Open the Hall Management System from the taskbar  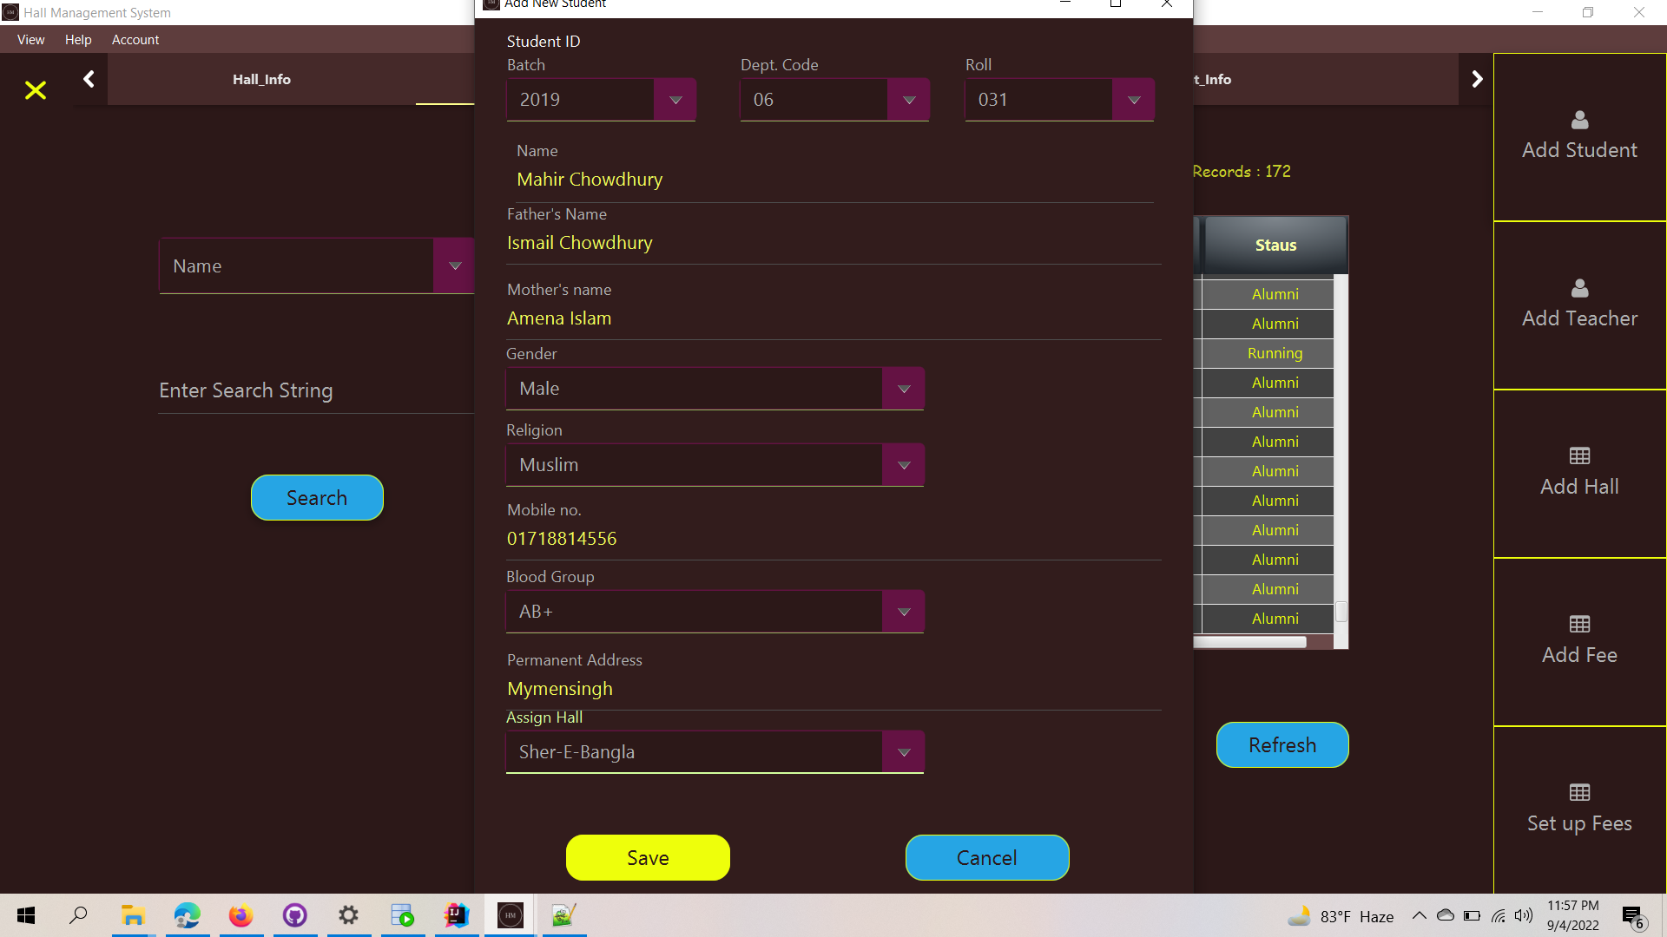tap(510, 915)
